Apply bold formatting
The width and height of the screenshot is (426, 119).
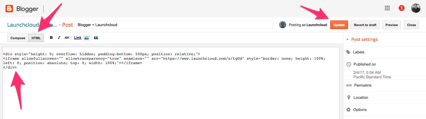(51, 38)
